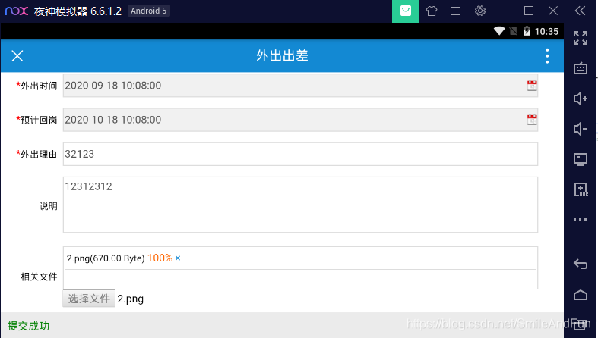
Task: Open Nox theme shirt icon
Action: point(432,11)
